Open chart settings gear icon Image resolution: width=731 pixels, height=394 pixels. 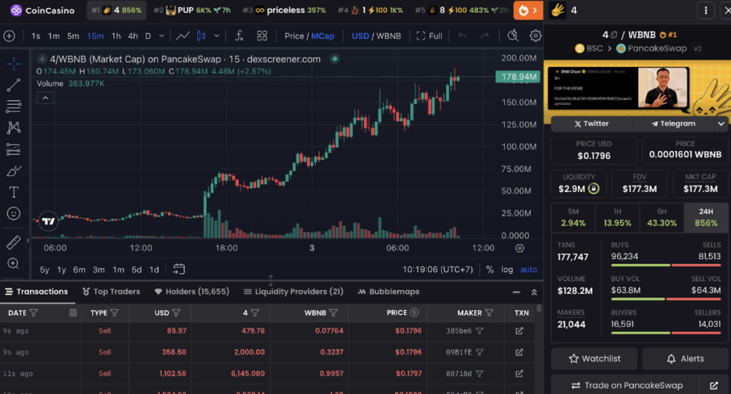click(x=535, y=36)
